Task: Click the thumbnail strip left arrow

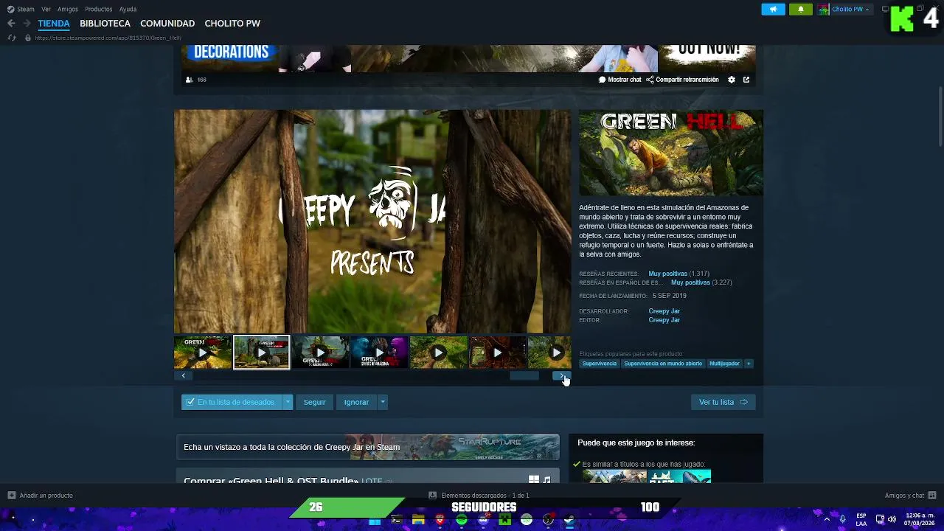Action: [184, 375]
